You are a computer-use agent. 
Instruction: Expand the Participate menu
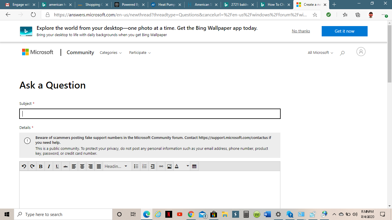pyautogui.click(x=140, y=53)
